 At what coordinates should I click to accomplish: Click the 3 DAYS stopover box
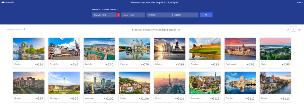[x=293, y=30]
